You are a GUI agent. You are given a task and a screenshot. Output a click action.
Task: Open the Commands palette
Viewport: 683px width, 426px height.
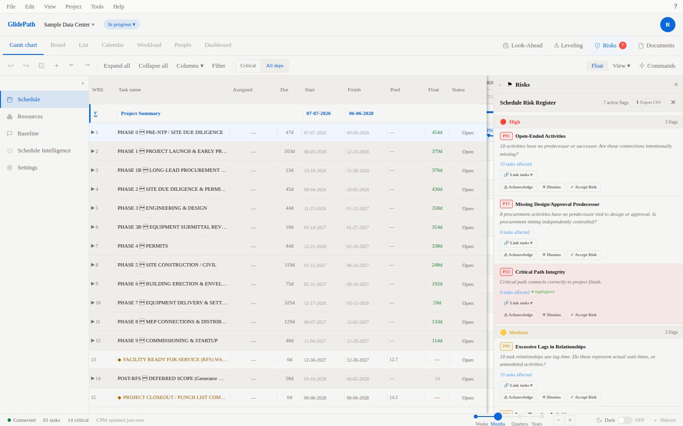pos(657,66)
